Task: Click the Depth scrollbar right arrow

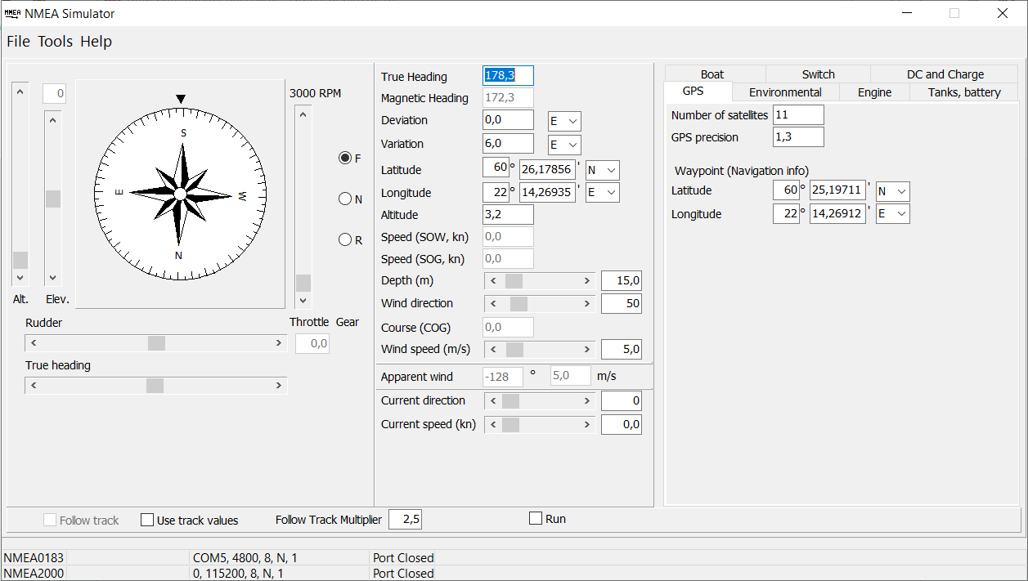Action: click(x=586, y=280)
